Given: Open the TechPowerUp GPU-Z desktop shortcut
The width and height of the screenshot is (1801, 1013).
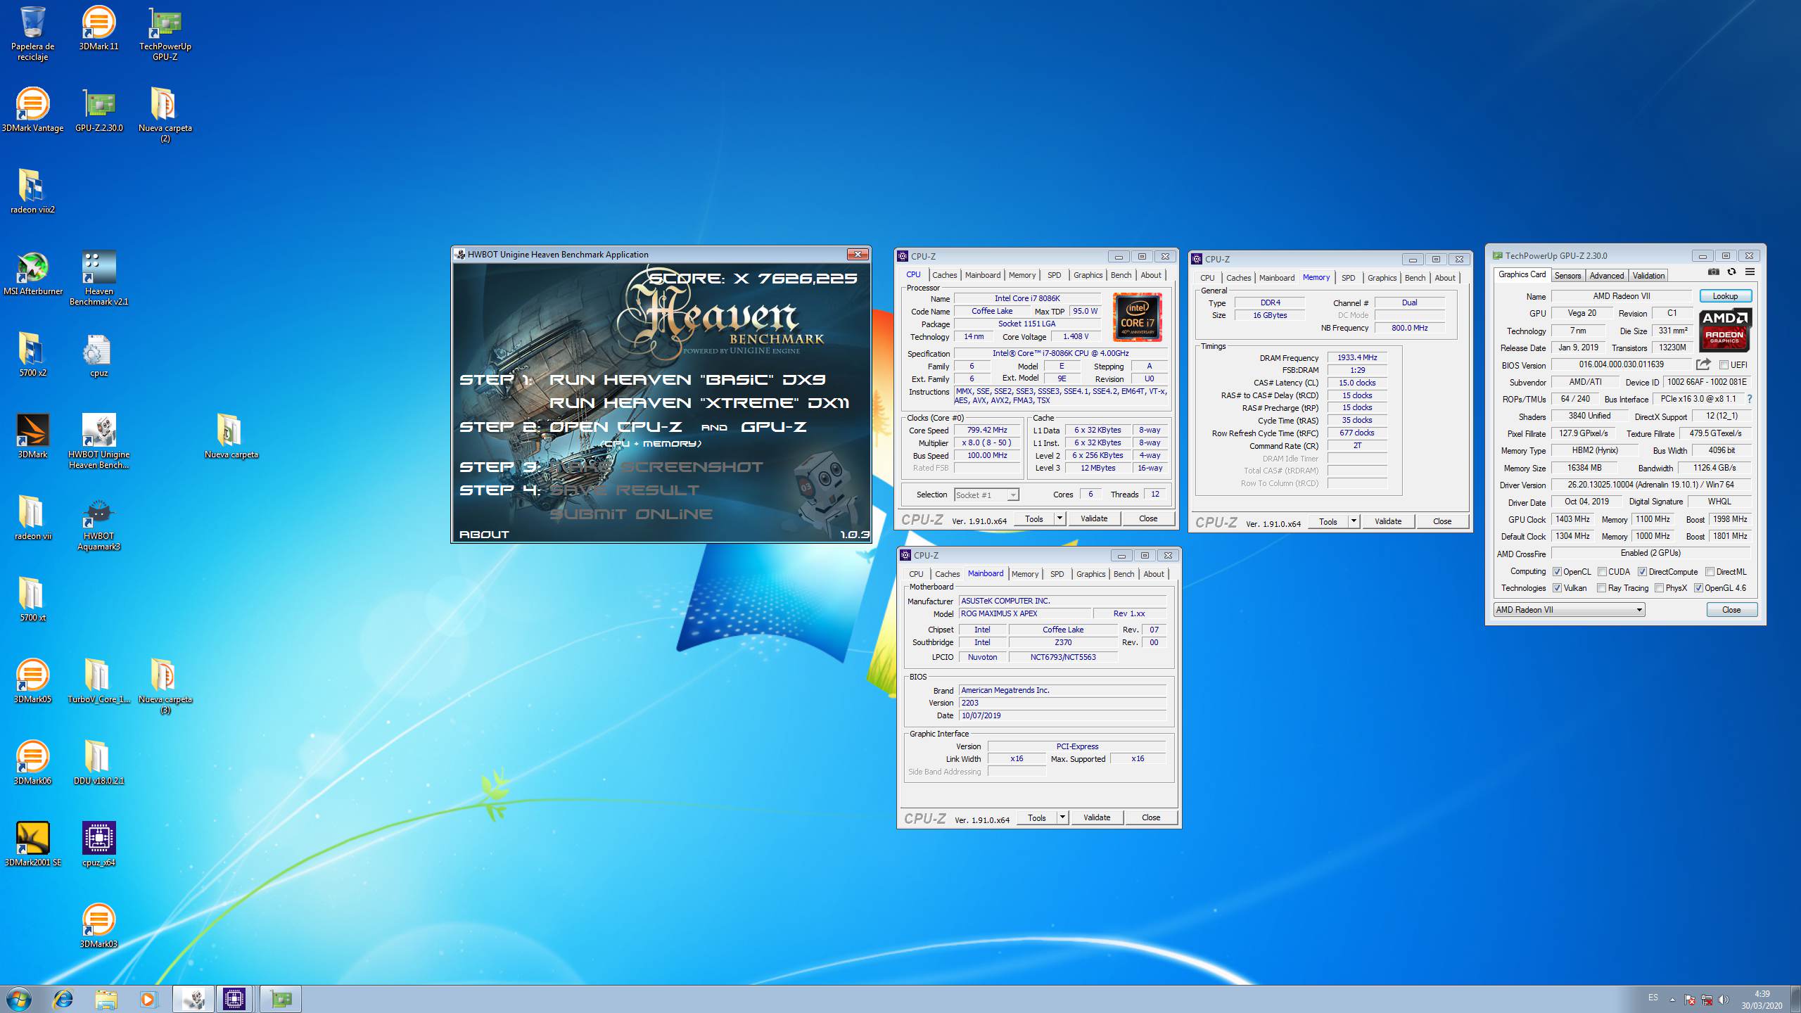Looking at the screenshot, I should click(x=165, y=33).
